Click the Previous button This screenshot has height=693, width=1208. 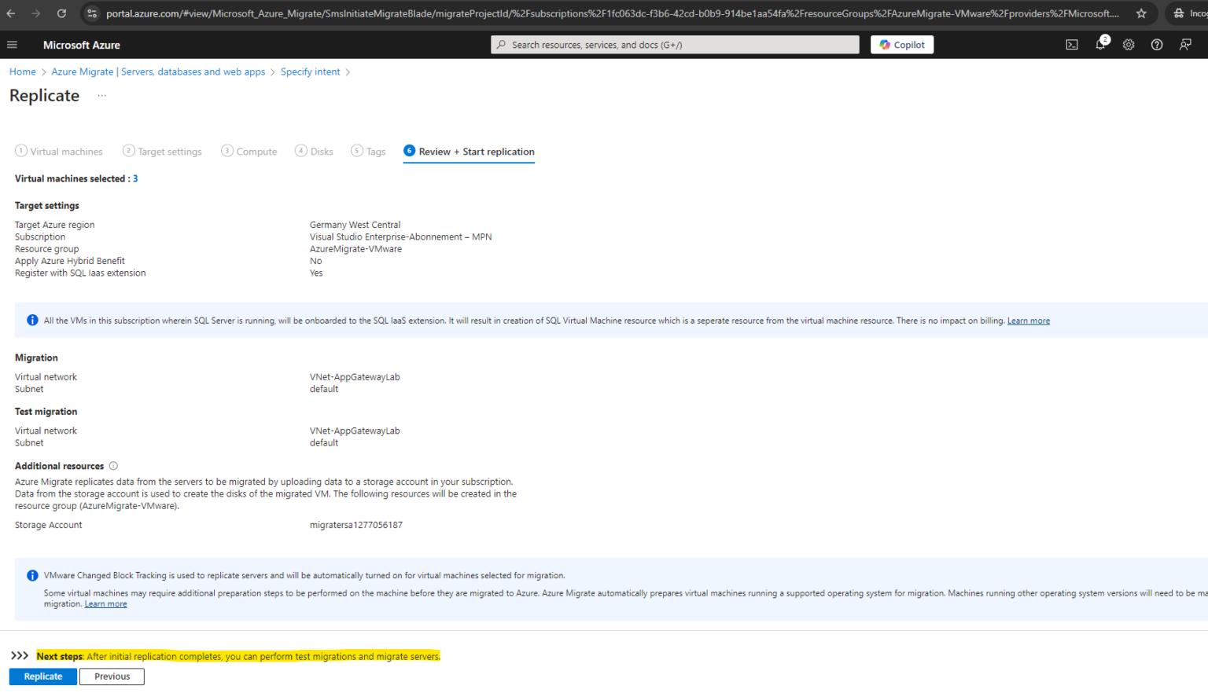(112, 676)
